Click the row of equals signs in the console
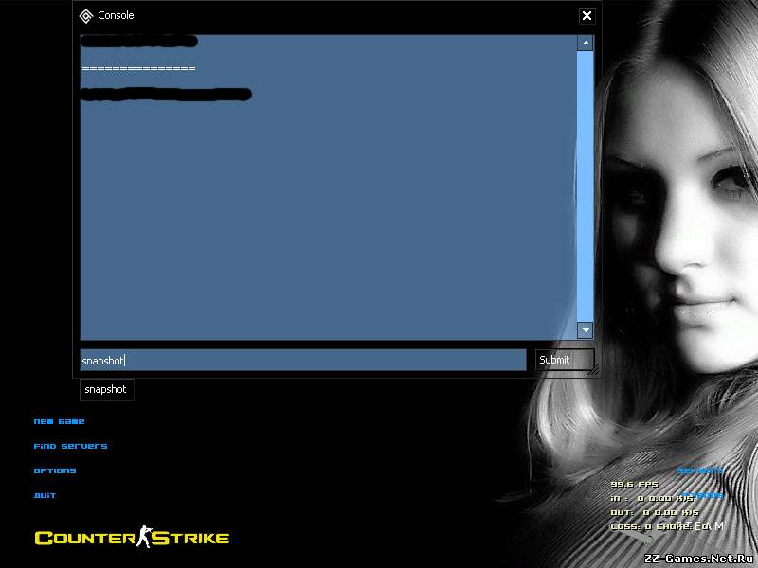Screen dimensions: 758x568 tap(138, 69)
